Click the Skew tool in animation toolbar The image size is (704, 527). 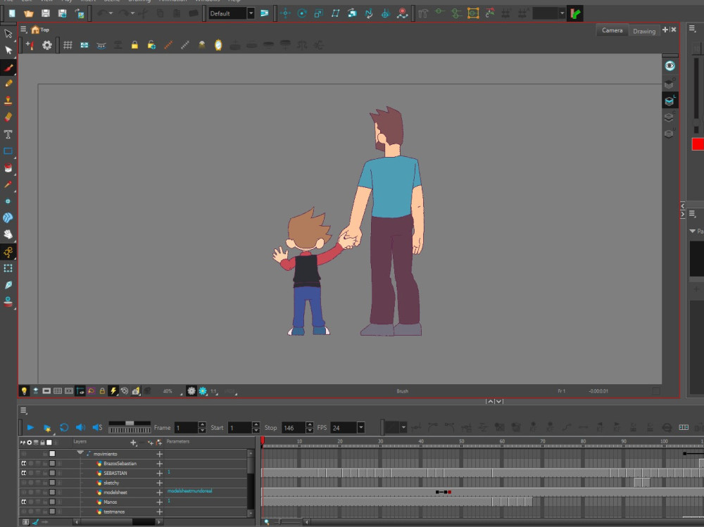335,13
